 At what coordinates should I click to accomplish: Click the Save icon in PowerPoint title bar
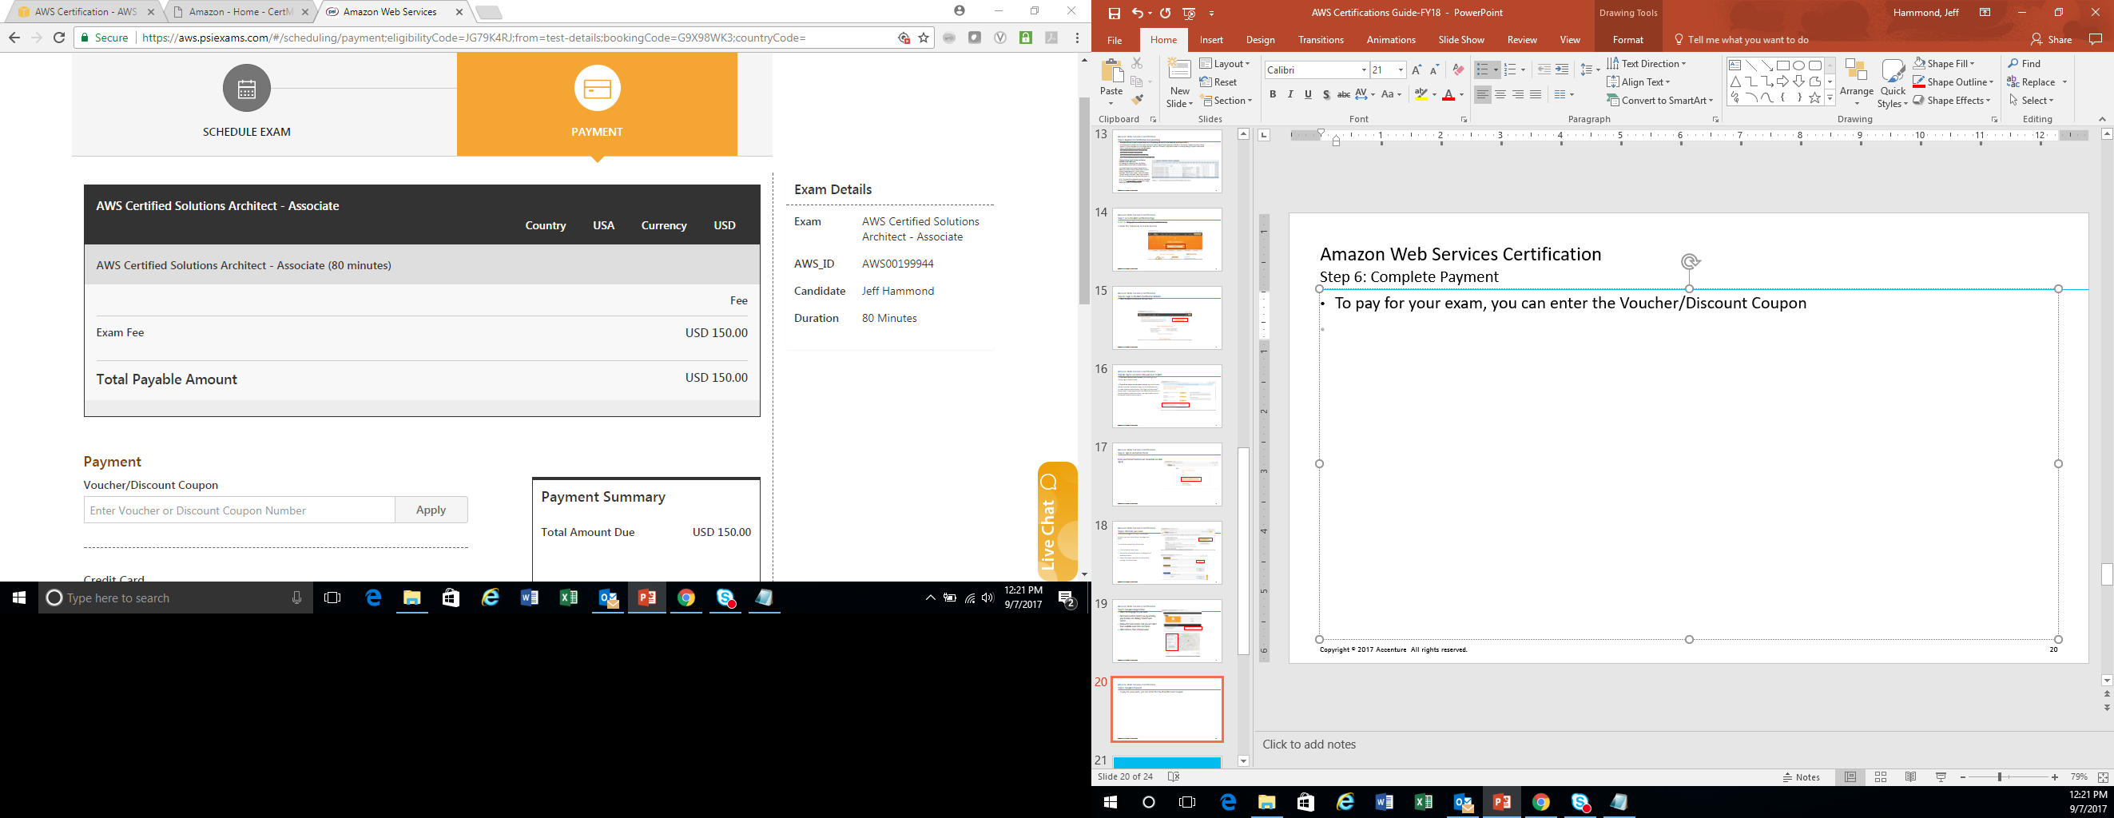coord(1114,13)
